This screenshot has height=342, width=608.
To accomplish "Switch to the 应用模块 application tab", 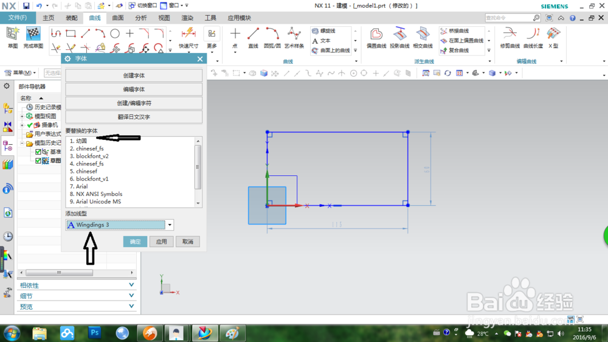I will [x=239, y=18].
